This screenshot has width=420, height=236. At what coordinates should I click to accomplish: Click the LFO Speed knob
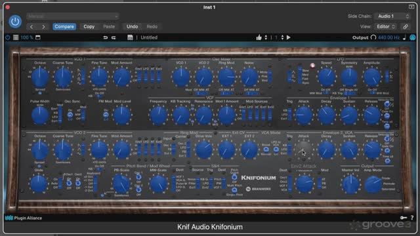coord(327,77)
